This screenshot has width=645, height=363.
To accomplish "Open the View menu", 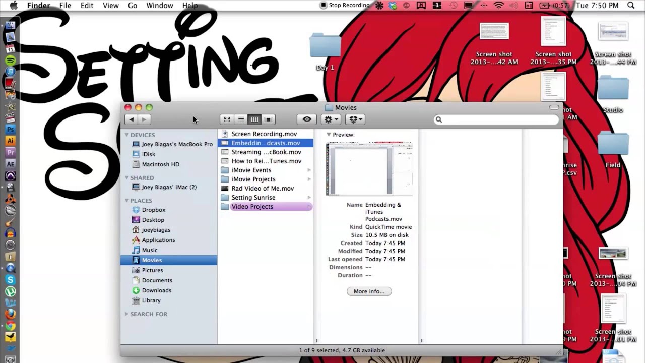I will tap(110, 6).
